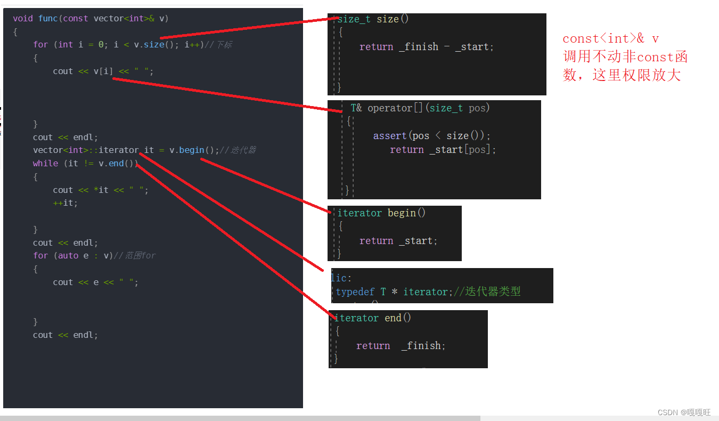
Task: Click 'cout << endl;' right after the while loop
Action: coord(66,242)
